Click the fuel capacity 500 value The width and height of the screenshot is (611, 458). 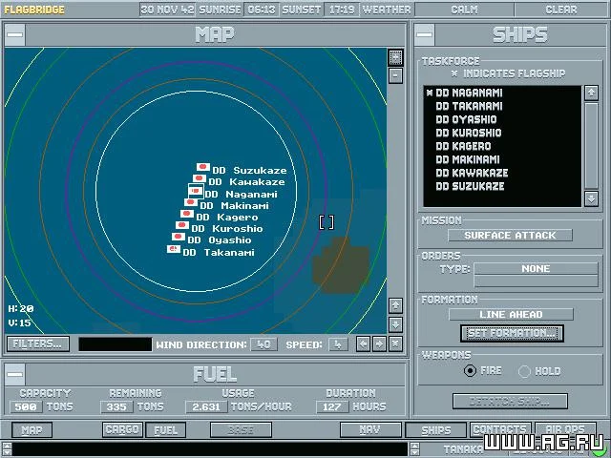coord(26,407)
